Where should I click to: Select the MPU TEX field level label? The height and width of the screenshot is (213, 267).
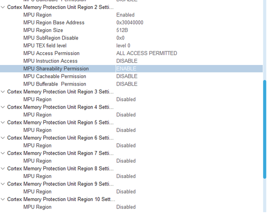tap(45, 46)
